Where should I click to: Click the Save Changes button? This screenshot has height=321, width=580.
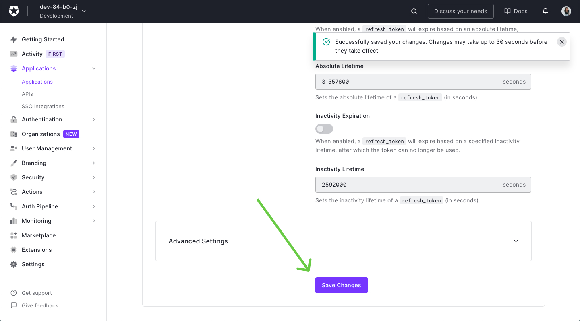pyautogui.click(x=341, y=285)
